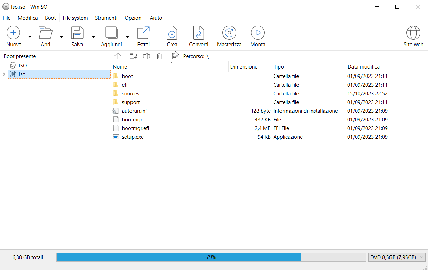Open the Opzioni menu
Viewport: 428px width, 270px height.
134,18
